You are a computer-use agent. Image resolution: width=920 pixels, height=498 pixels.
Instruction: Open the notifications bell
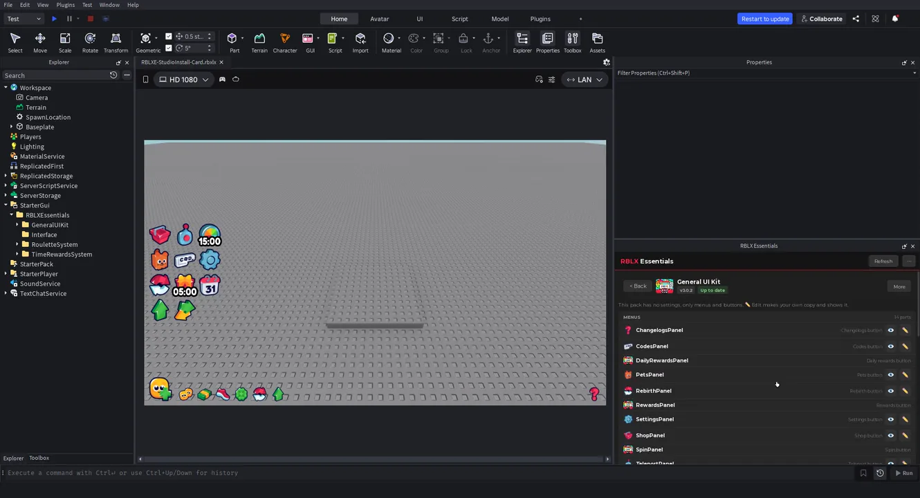pos(894,19)
